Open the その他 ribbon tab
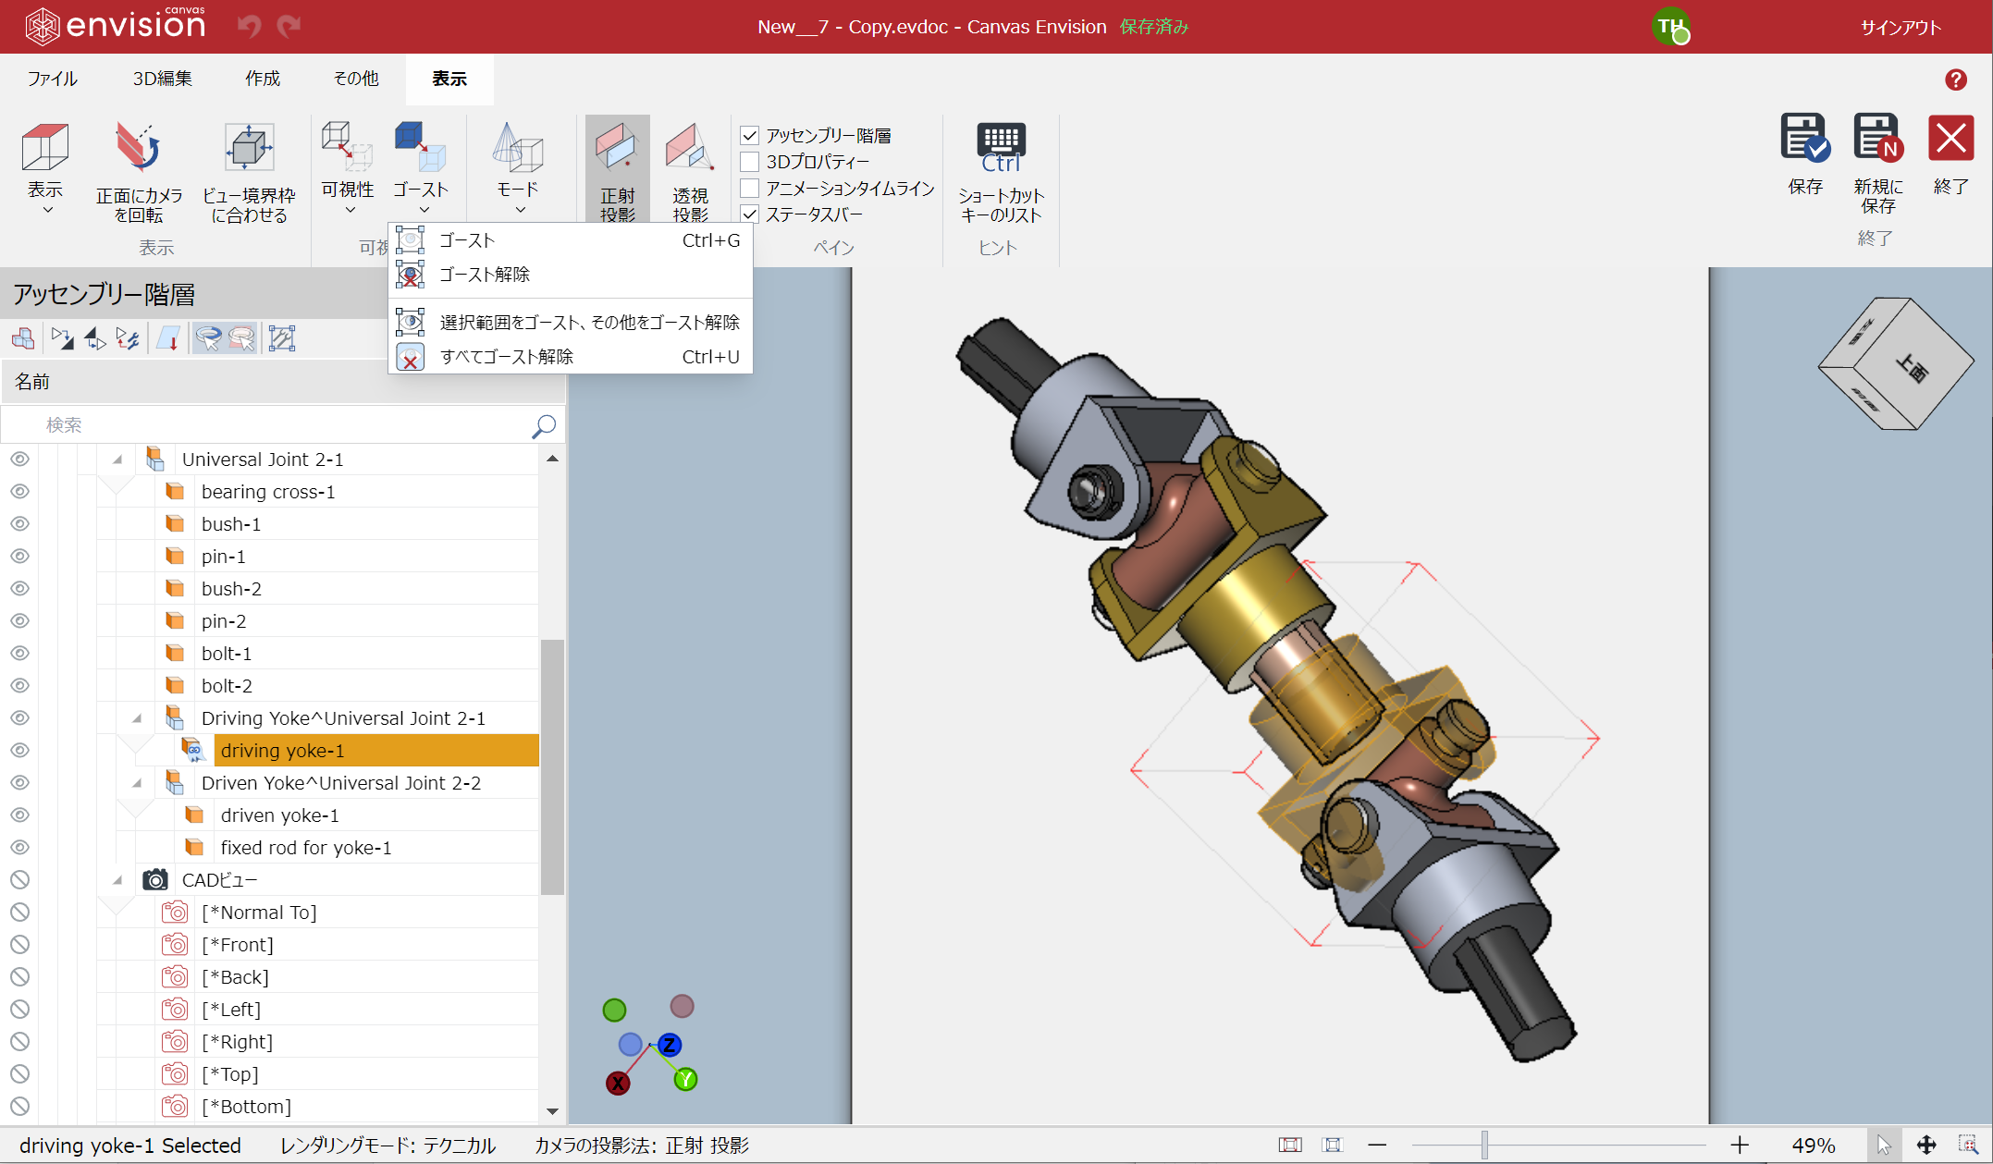This screenshot has width=1993, height=1164. pos(356,80)
